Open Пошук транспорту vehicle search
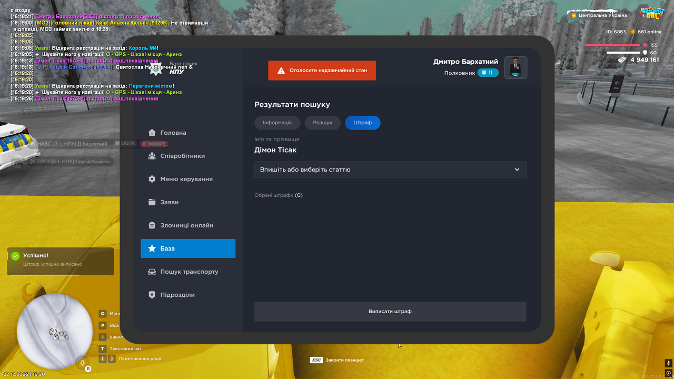This screenshot has height=379, width=674. 188,272
